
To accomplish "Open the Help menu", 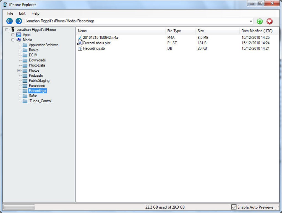I will tap(35, 13).
